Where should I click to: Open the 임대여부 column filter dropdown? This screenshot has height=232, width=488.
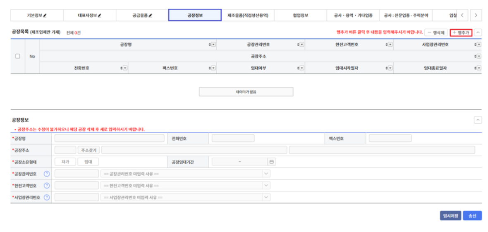tap(302, 68)
